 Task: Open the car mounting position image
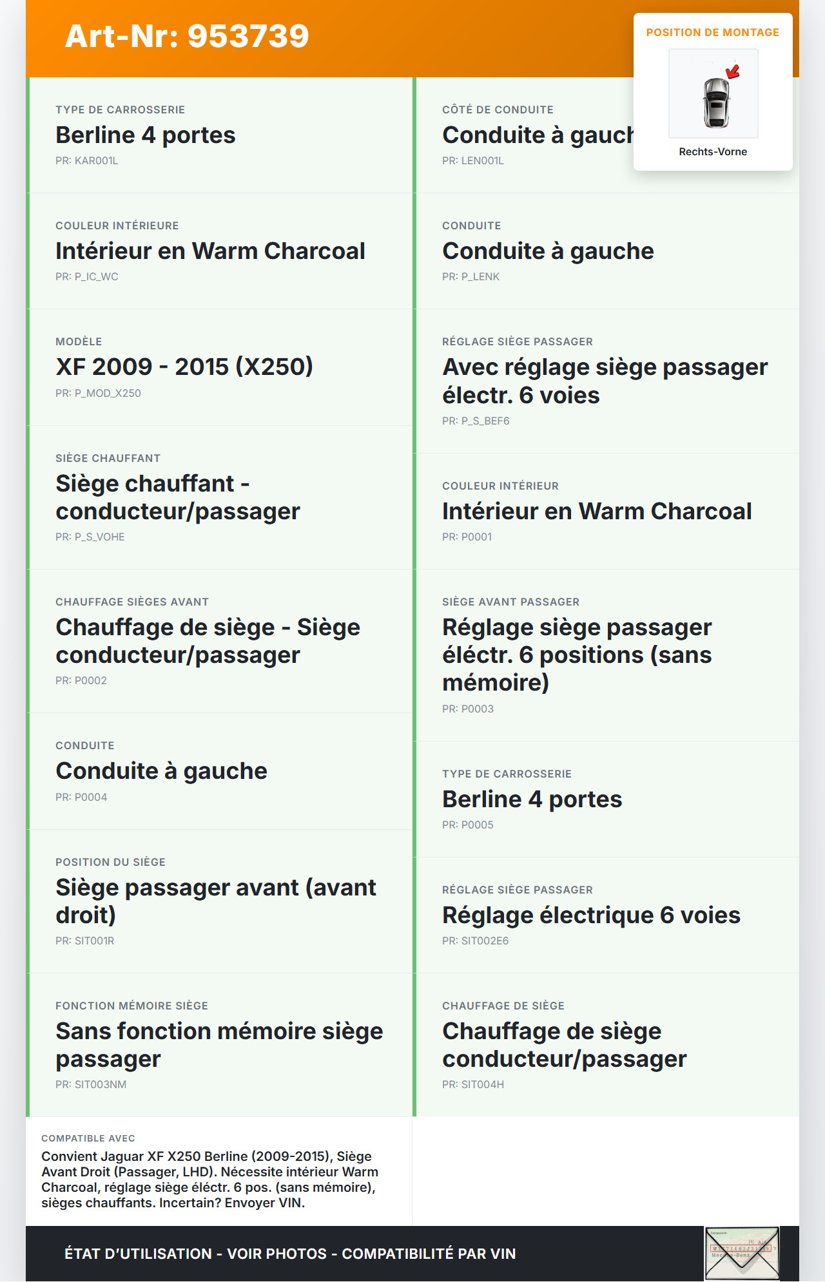713,94
